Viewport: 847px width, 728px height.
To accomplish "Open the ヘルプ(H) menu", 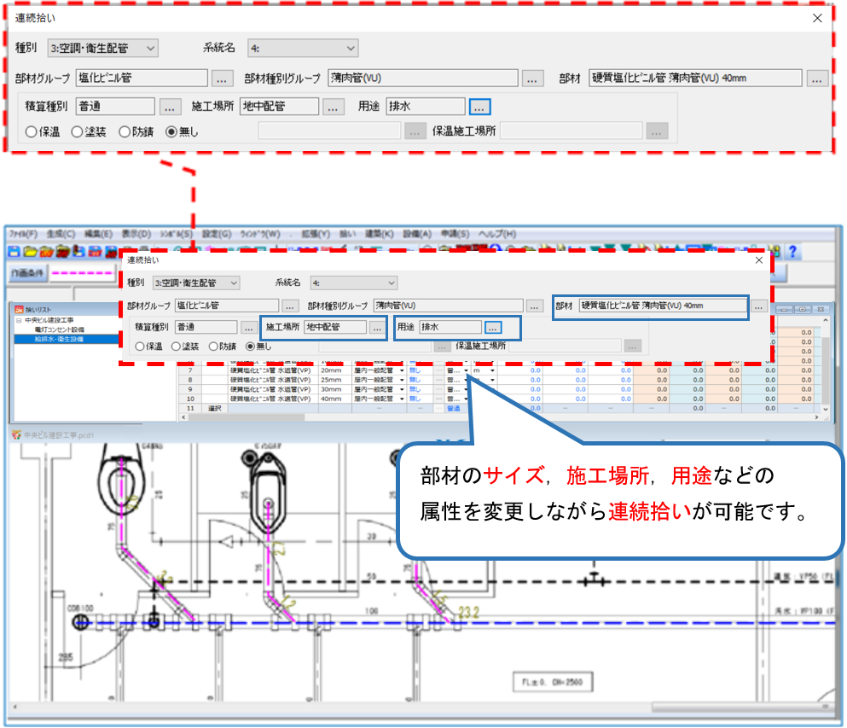I will pyautogui.click(x=497, y=234).
